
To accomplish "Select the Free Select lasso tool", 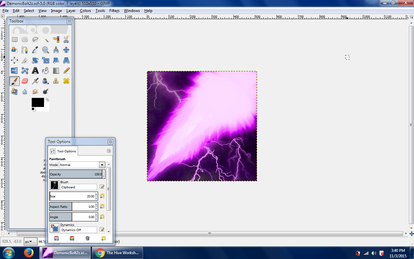I will pos(35,40).
